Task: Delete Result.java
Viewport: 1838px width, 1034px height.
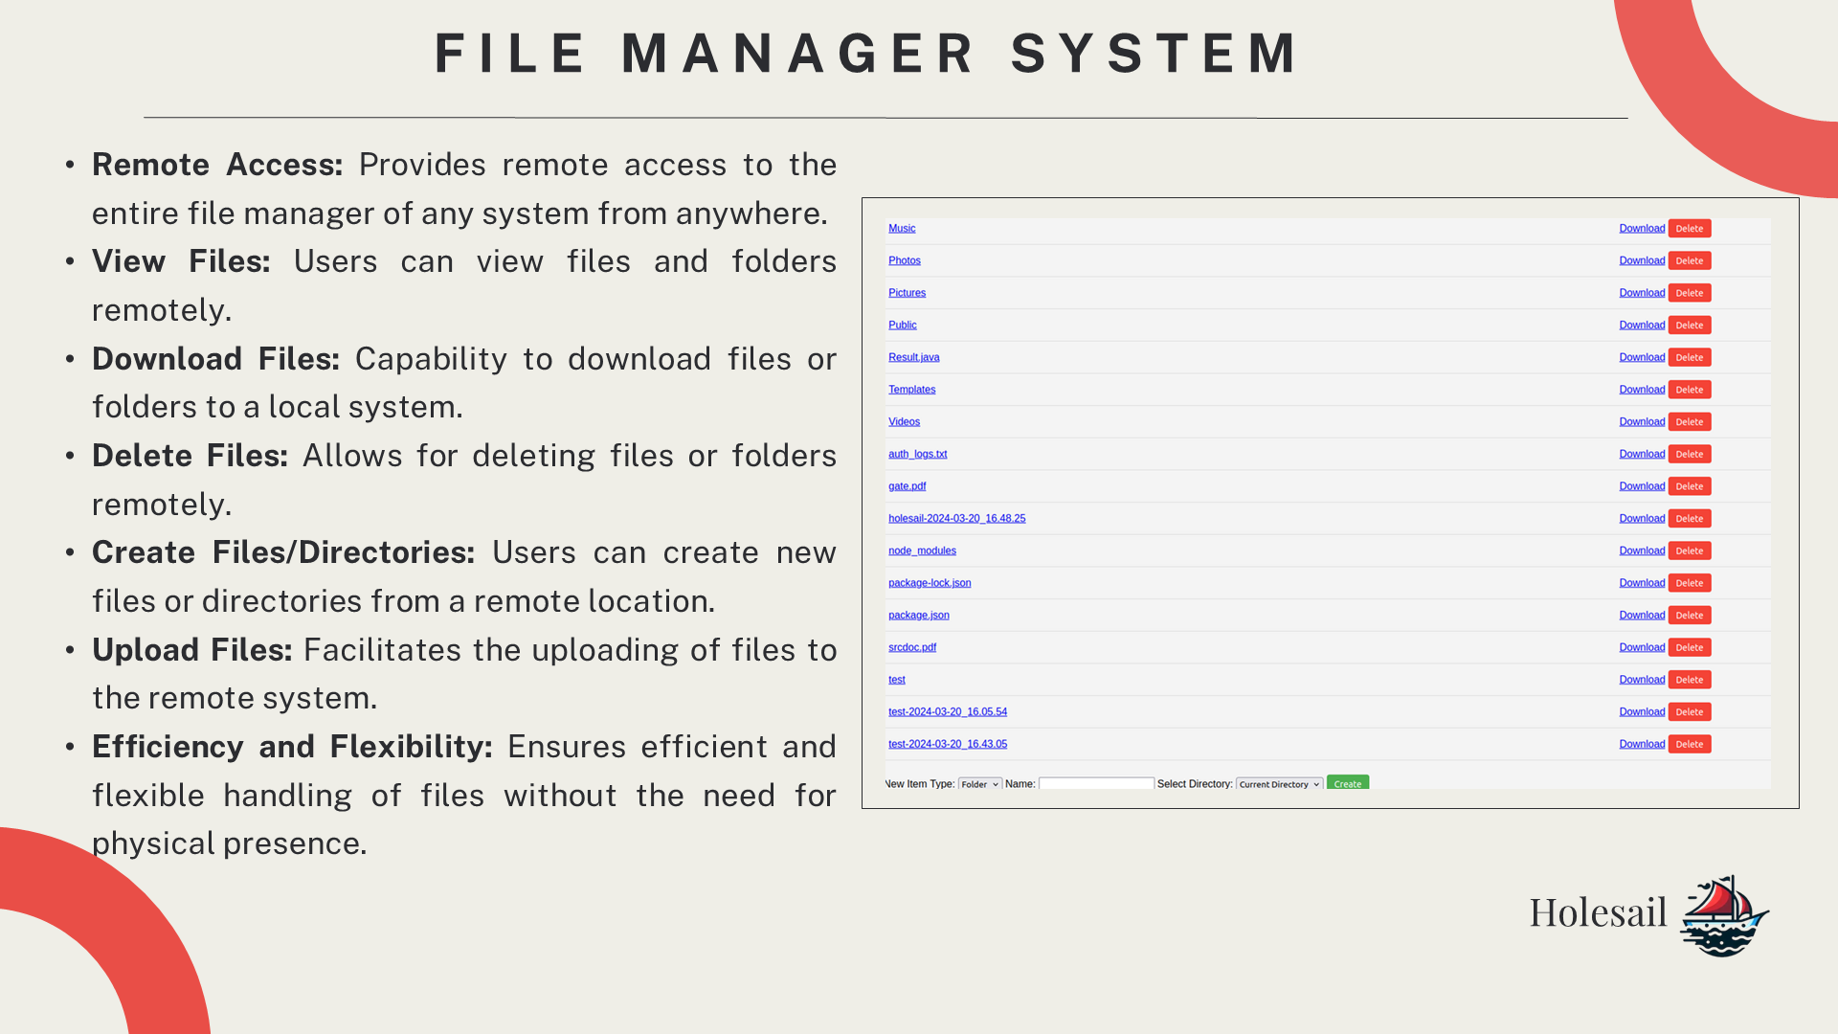Action: point(1690,357)
